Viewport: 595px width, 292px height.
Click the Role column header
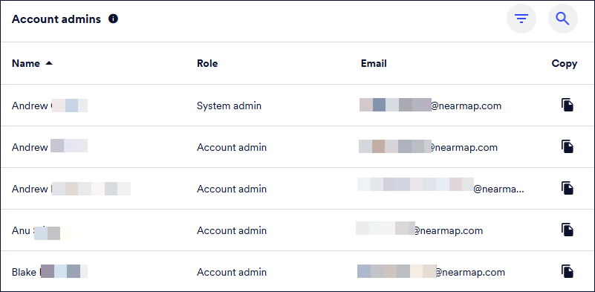(x=207, y=63)
